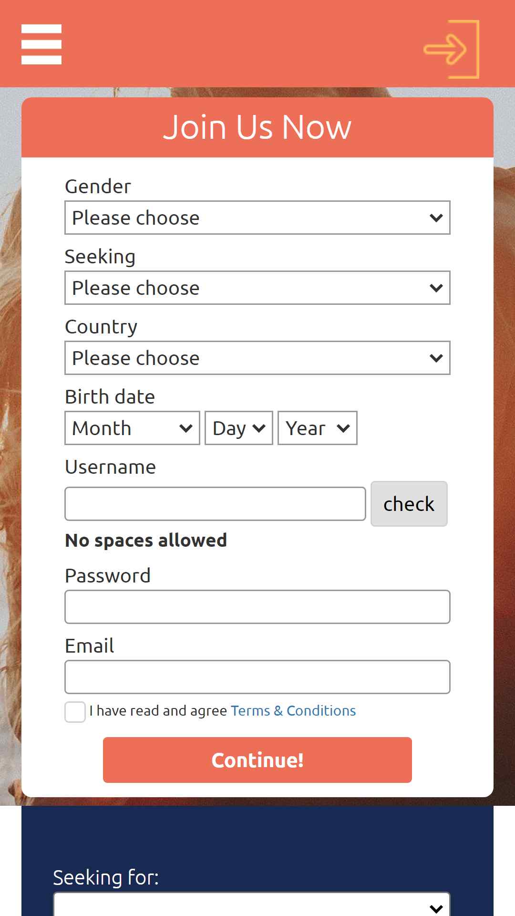515x916 pixels.
Task: Open the Terms & Conditions link
Action: 293,711
